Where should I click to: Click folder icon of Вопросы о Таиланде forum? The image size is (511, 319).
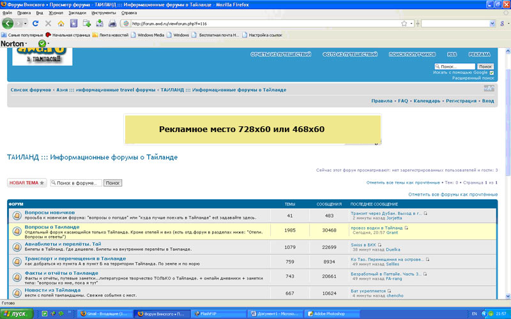tap(17, 231)
